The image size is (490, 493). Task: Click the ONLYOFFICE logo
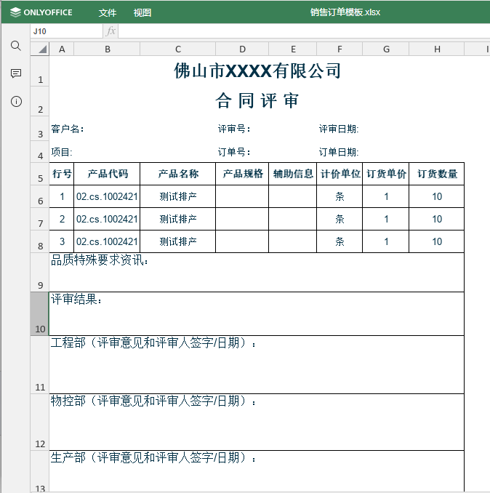(x=41, y=12)
